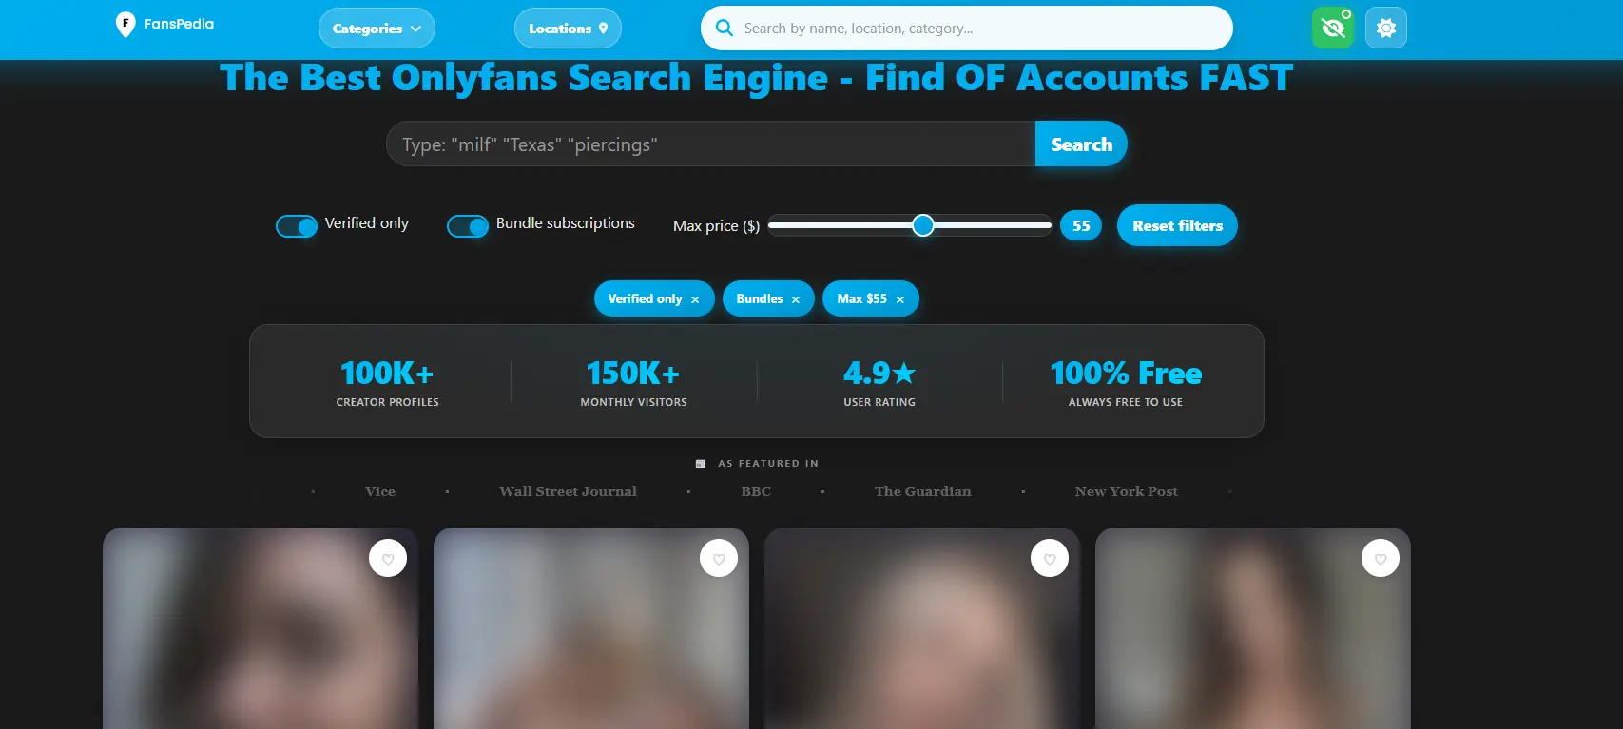Click the 150K+ Monthly Visitors stat

633,382
